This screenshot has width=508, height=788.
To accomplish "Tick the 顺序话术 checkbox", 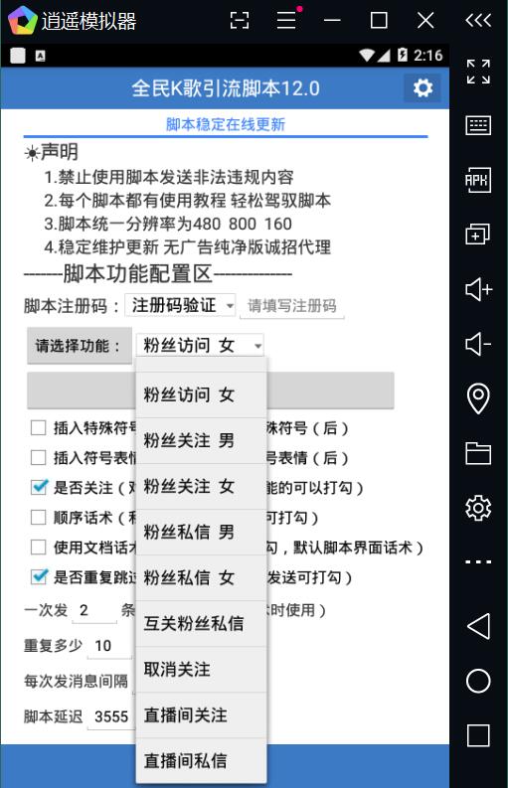I will tap(38, 517).
